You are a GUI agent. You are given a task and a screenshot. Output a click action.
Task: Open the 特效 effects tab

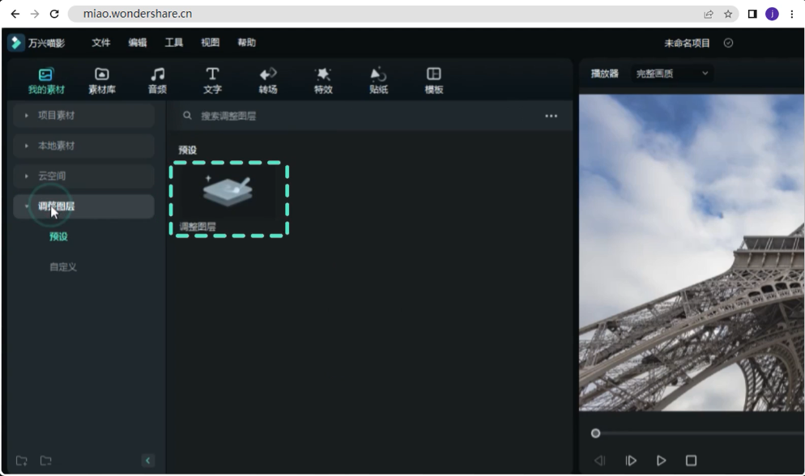(x=323, y=81)
